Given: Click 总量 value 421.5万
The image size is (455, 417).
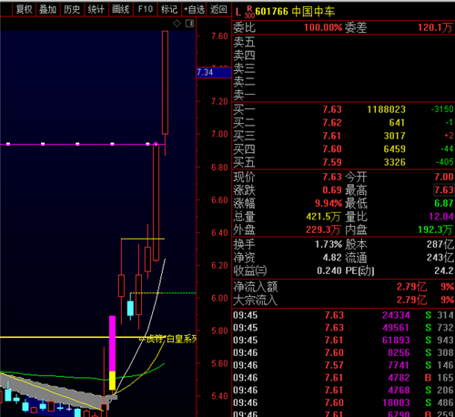Looking at the screenshot, I should (x=323, y=217).
